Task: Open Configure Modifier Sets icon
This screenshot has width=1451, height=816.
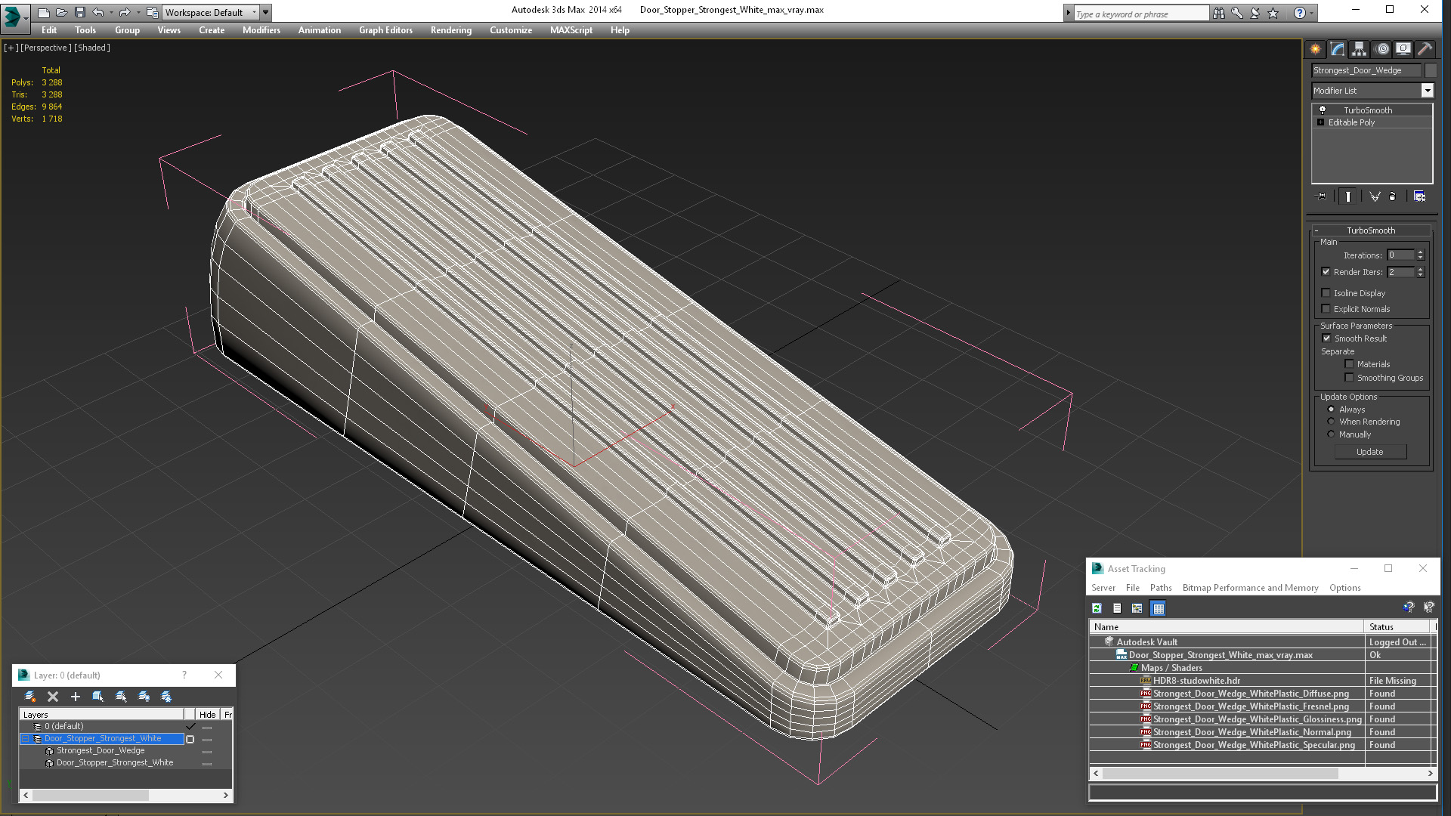Action: (x=1419, y=196)
